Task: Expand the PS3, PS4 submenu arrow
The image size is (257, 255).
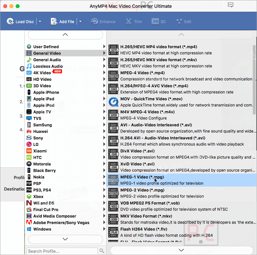Action: [104, 190]
